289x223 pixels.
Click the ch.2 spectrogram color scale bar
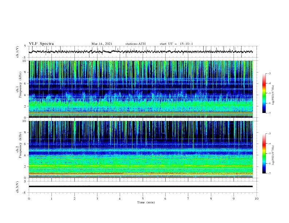coord(264,153)
